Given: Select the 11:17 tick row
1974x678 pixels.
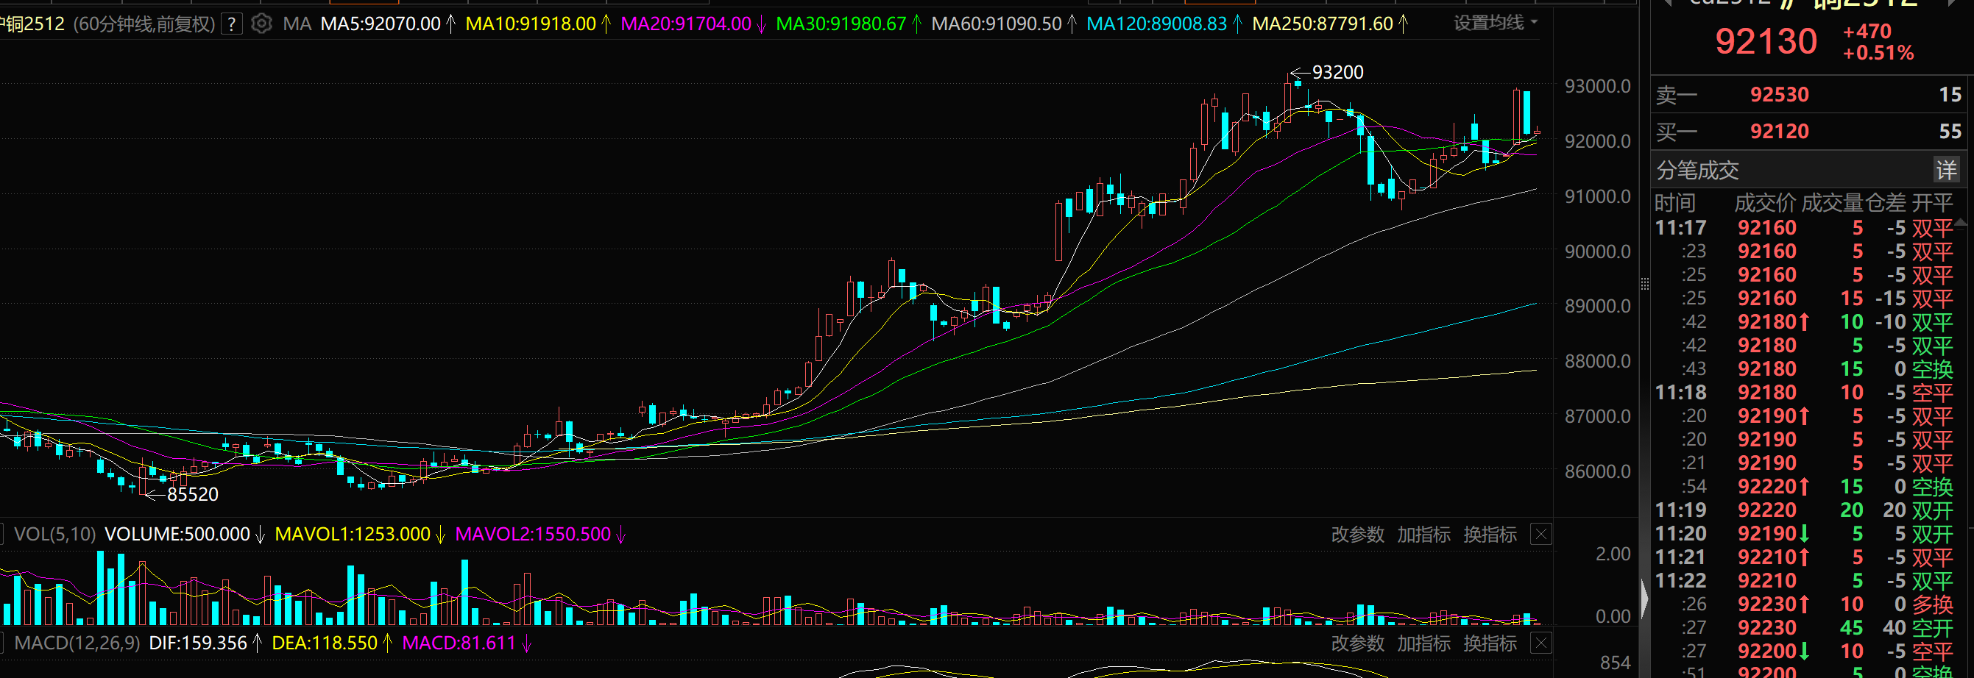Looking at the screenshot, I should tap(1805, 228).
